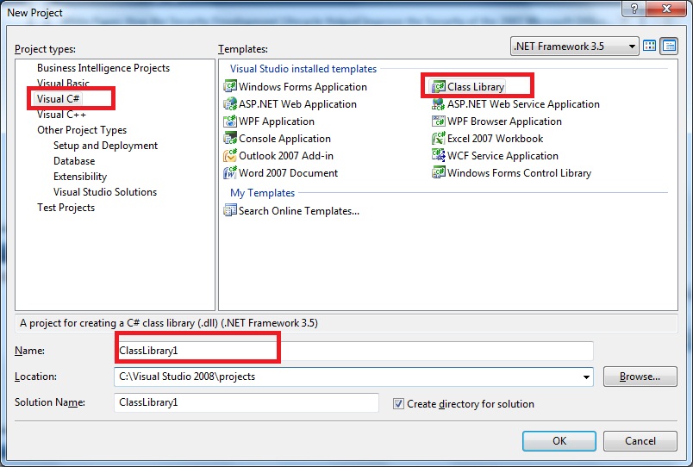Open the dialog help question mark button

(x=634, y=9)
